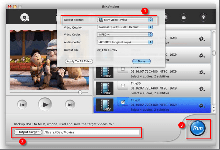Click the iMKVmaker window title
The image size is (220, 150).
(x=111, y=6)
